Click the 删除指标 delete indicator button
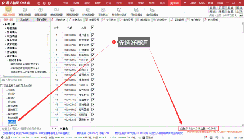Screen dimensions: 244x140 pyautogui.click(x=143, y=20)
